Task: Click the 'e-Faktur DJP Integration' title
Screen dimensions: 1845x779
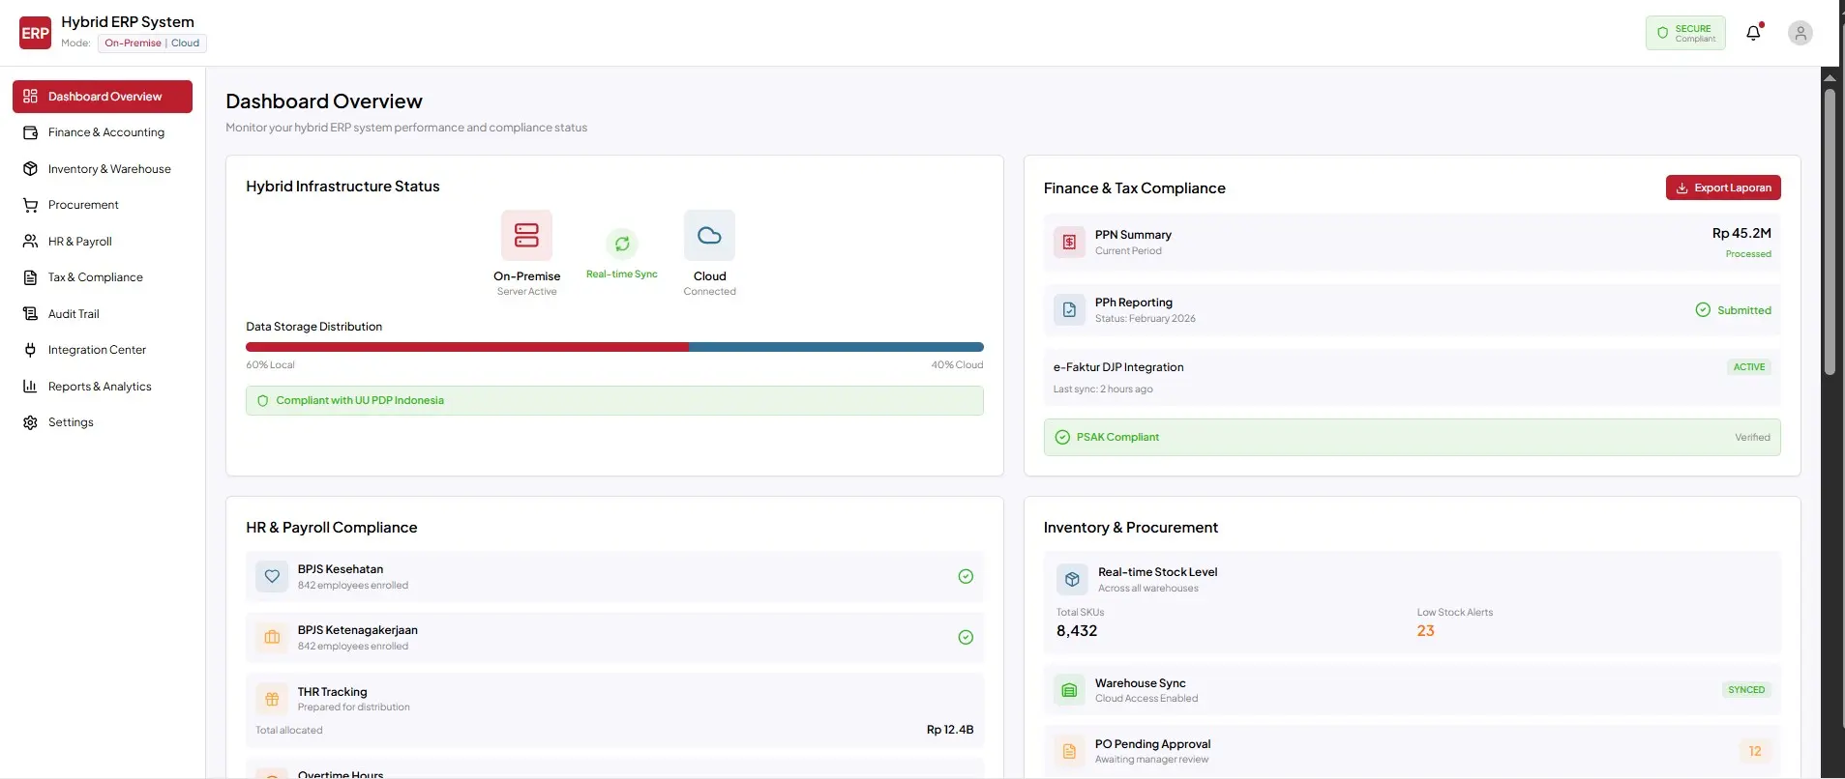Action: (1118, 367)
